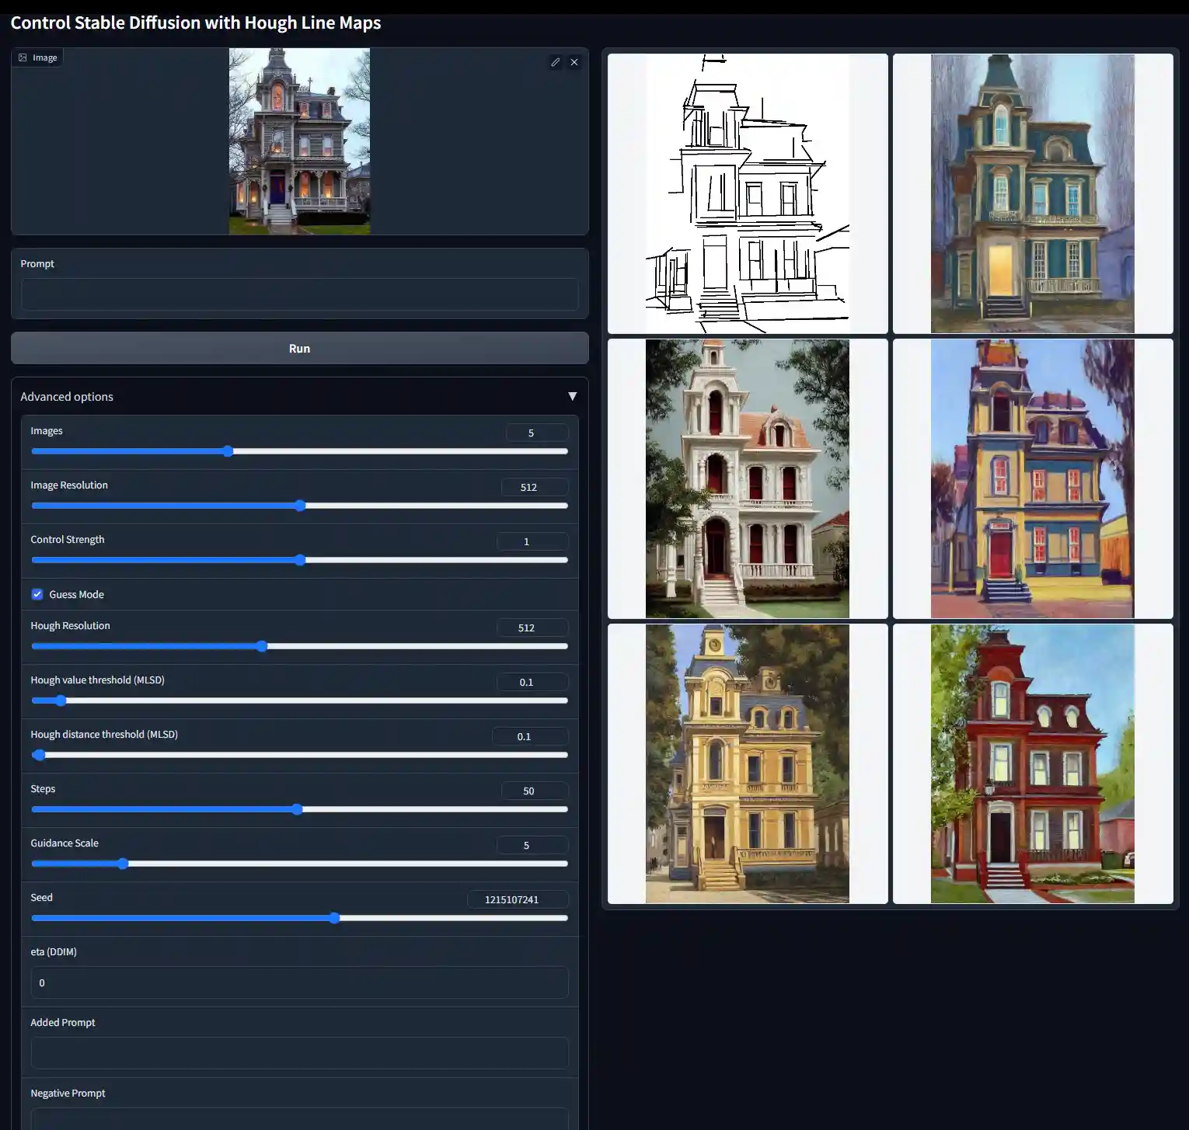Click the Control Strength slider handle
The width and height of the screenshot is (1189, 1130).
click(300, 560)
